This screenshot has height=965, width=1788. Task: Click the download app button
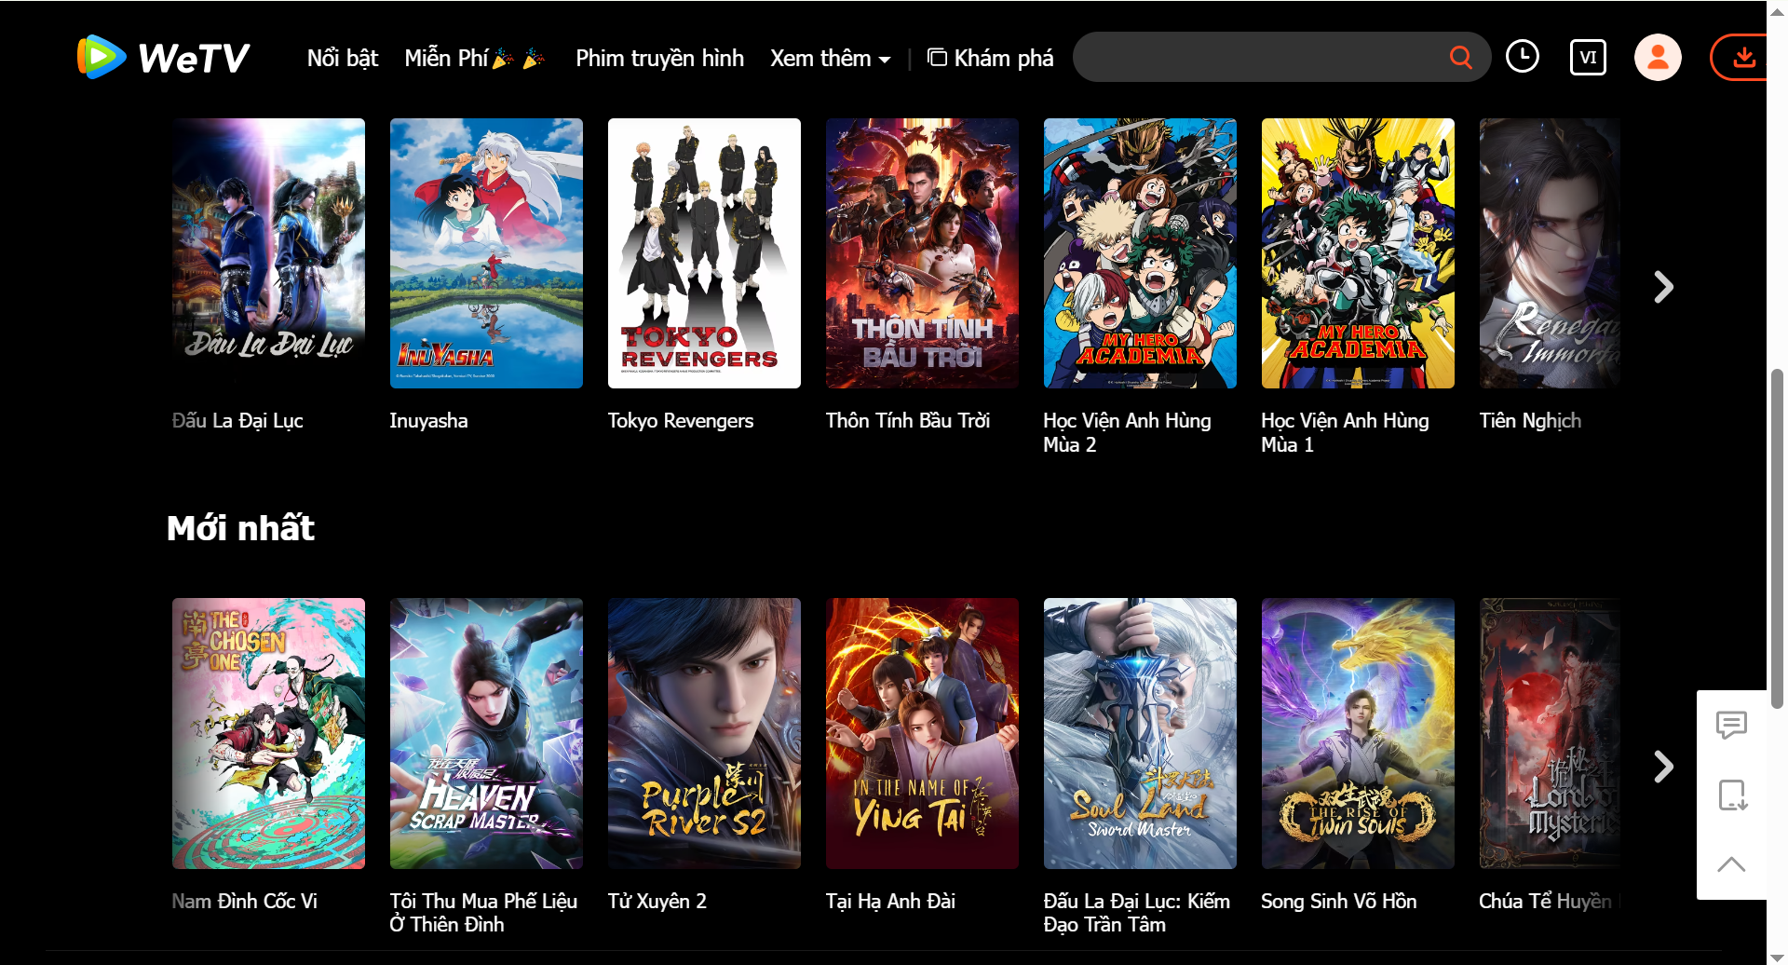pyautogui.click(x=1741, y=58)
